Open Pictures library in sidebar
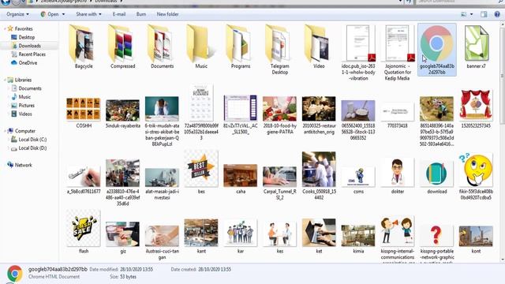505x284 pixels. tap(26, 105)
